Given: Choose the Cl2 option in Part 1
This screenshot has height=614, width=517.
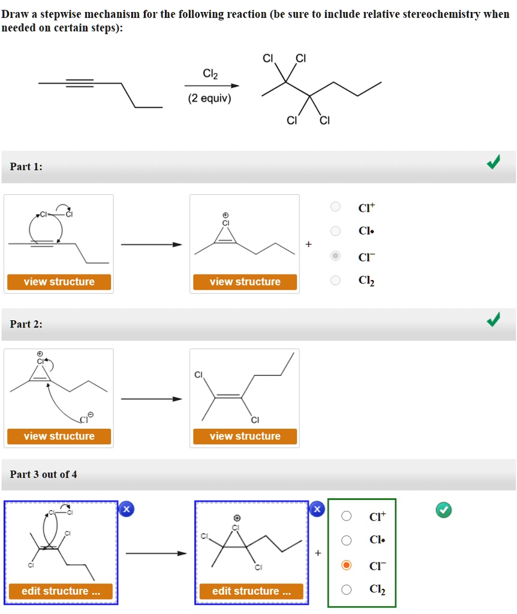Looking at the screenshot, I should coord(335,280).
